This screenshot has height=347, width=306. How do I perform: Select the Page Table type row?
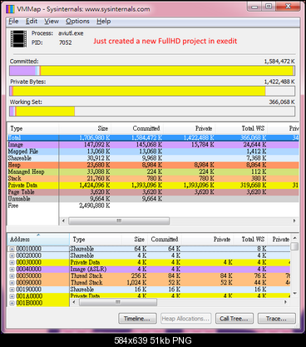153,192
